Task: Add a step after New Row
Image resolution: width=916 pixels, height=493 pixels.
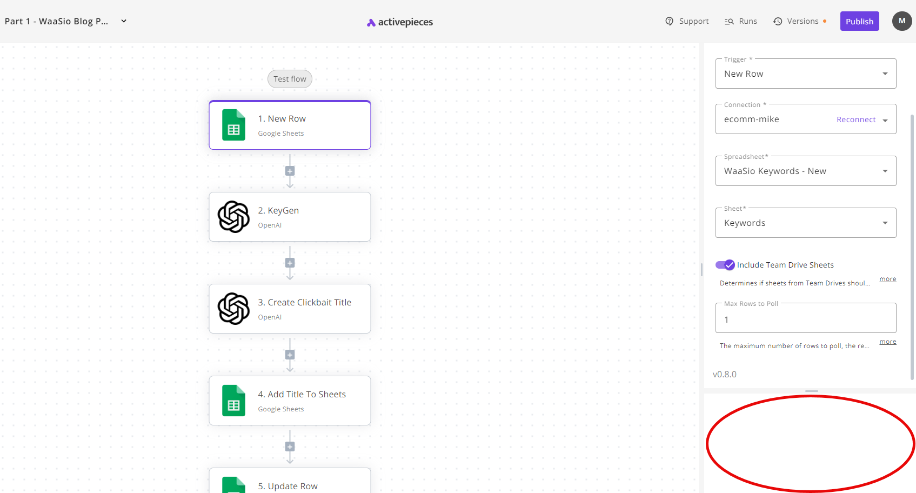Action: tap(290, 171)
